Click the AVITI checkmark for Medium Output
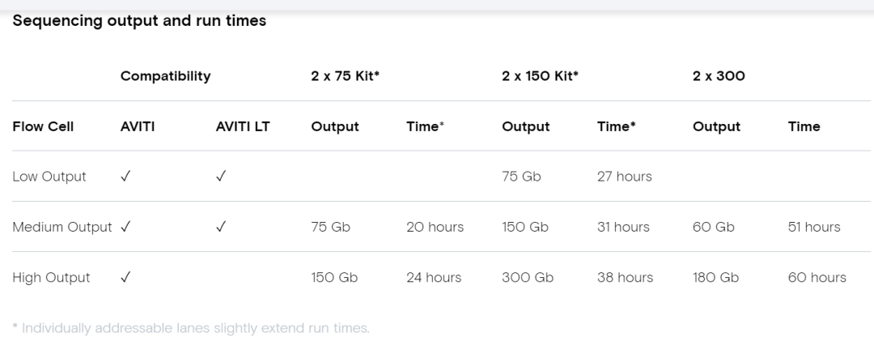Screen dimensions: 874x341 click(x=125, y=227)
